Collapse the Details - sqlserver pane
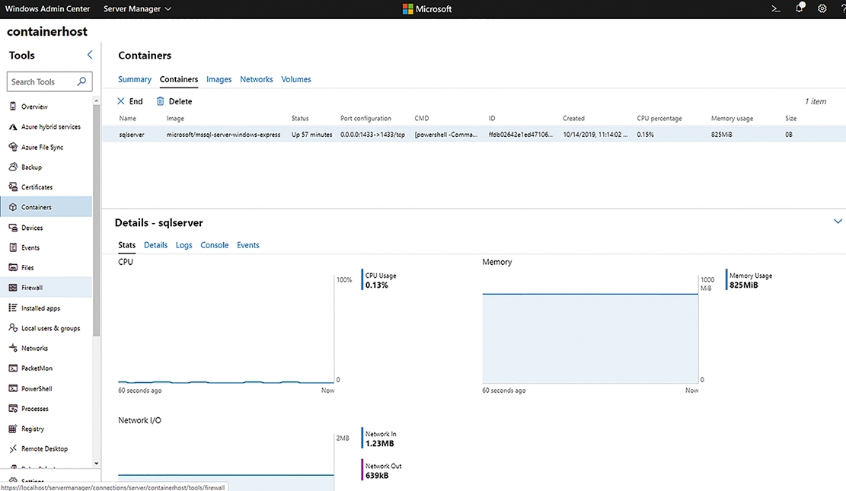The image size is (846, 491). (x=838, y=222)
